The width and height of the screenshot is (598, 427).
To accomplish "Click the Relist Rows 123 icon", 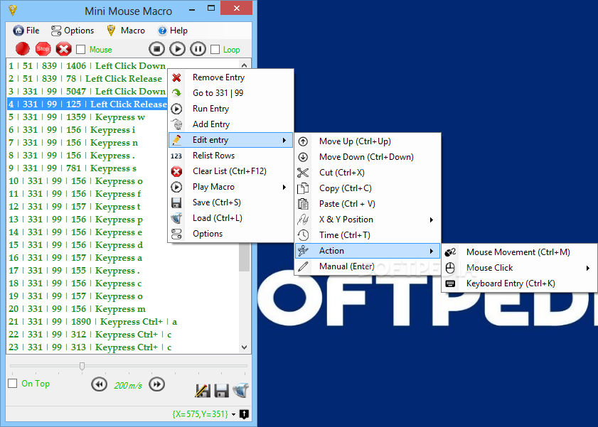I will tap(176, 156).
